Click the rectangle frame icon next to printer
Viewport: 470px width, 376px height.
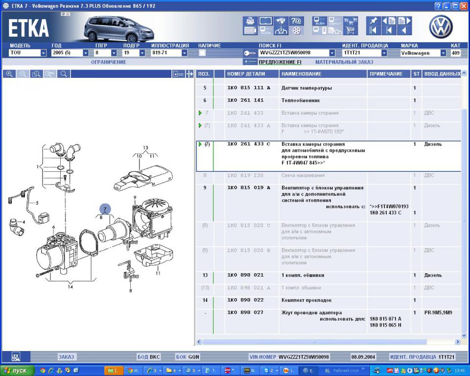click(x=265, y=21)
